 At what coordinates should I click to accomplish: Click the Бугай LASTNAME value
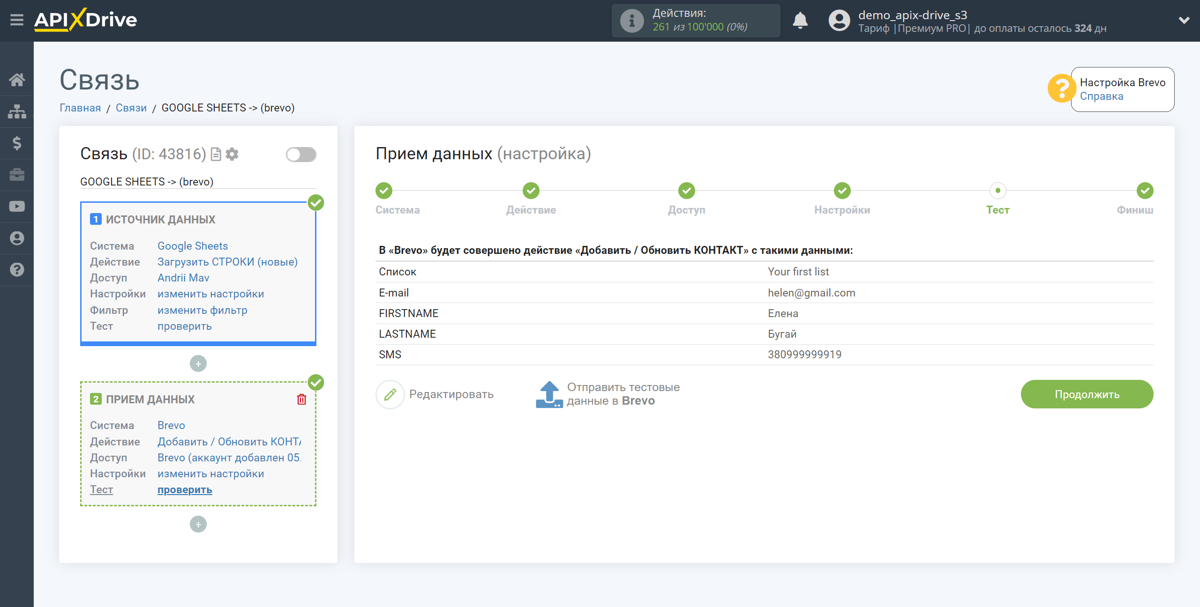tap(782, 334)
